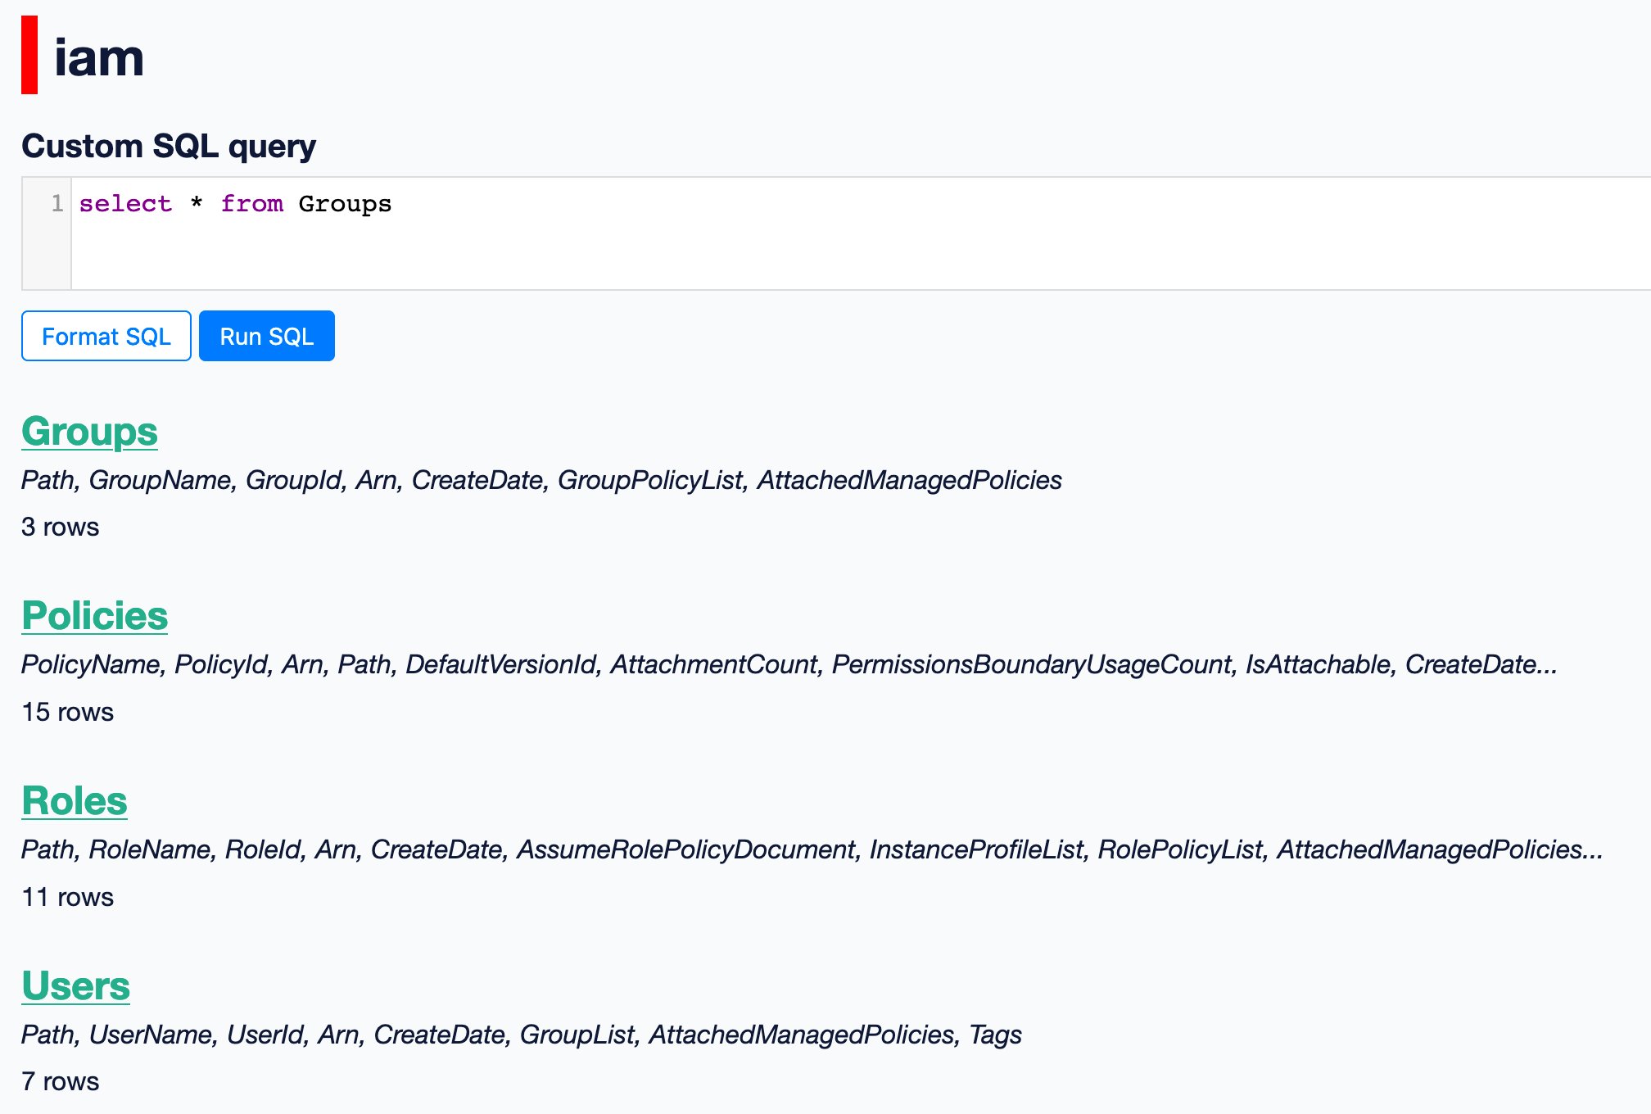Click the '15 rows' count text
The width and height of the screenshot is (1651, 1114).
click(67, 712)
